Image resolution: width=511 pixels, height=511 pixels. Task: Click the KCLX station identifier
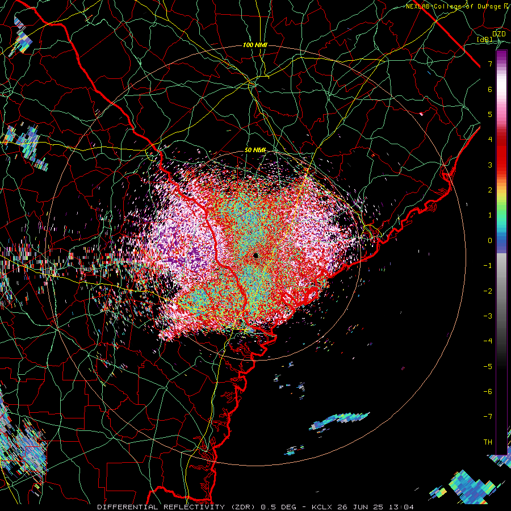(322, 507)
